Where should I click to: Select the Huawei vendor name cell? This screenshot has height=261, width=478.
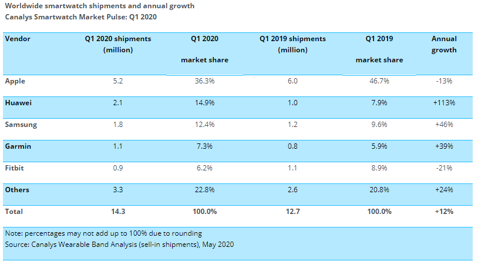point(18,102)
